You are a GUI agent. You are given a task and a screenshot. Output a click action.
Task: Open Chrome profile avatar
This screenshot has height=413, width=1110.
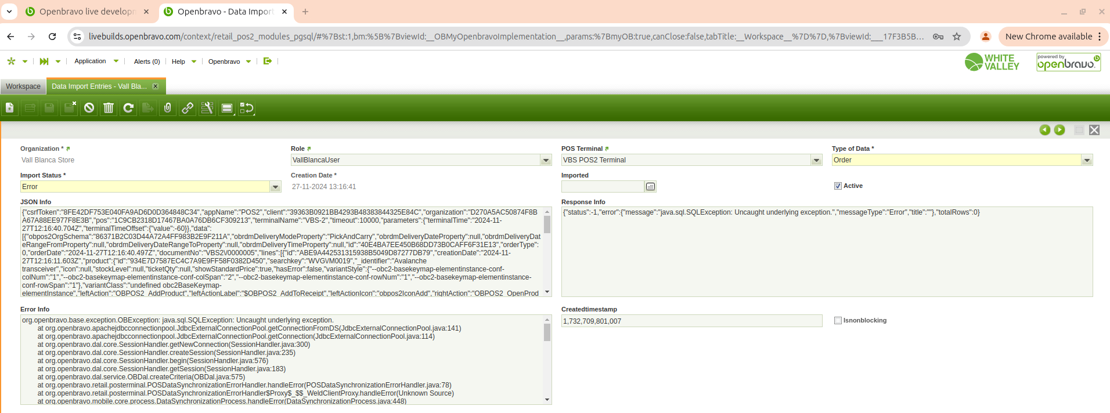click(x=986, y=37)
